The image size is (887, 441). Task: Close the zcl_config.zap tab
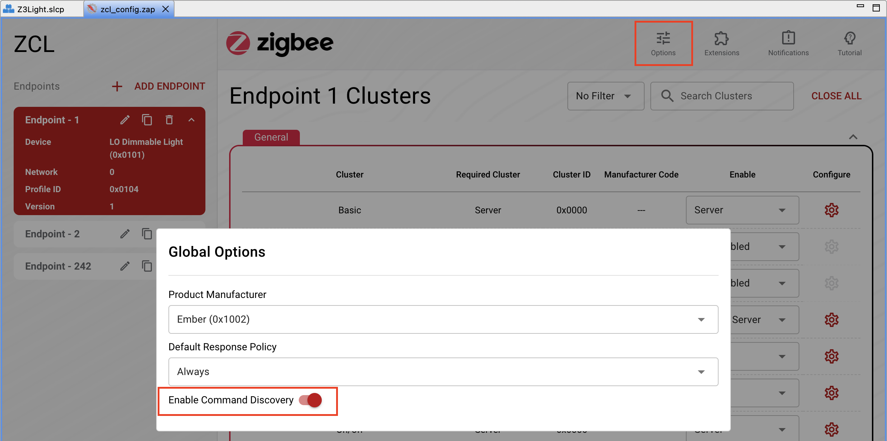(x=166, y=9)
